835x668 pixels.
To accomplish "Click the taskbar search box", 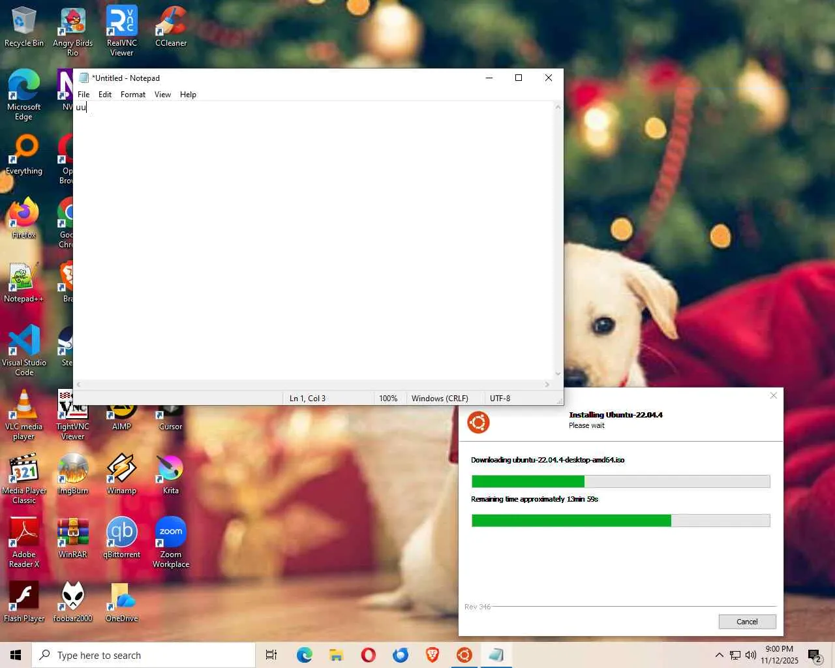I will pyautogui.click(x=144, y=655).
